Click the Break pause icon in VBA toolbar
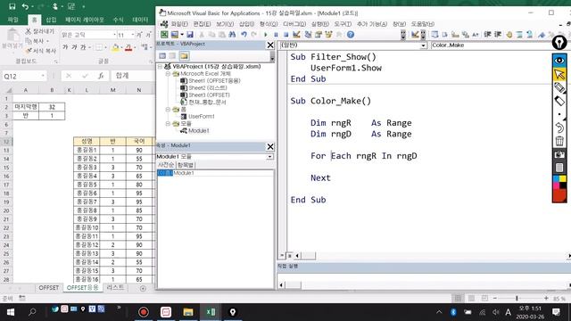This screenshot has height=321, width=571. click(x=276, y=35)
